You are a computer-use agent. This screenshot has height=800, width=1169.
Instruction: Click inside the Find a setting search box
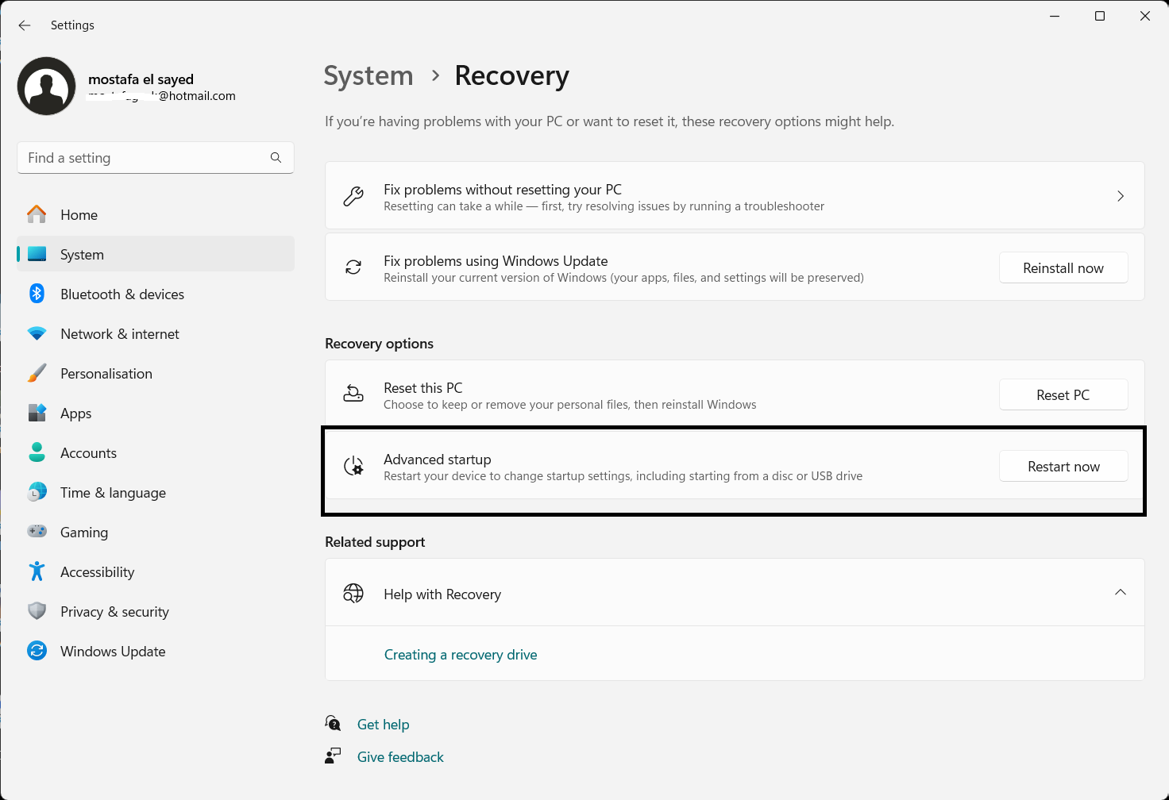pyautogui.click(x=143, y=157)
